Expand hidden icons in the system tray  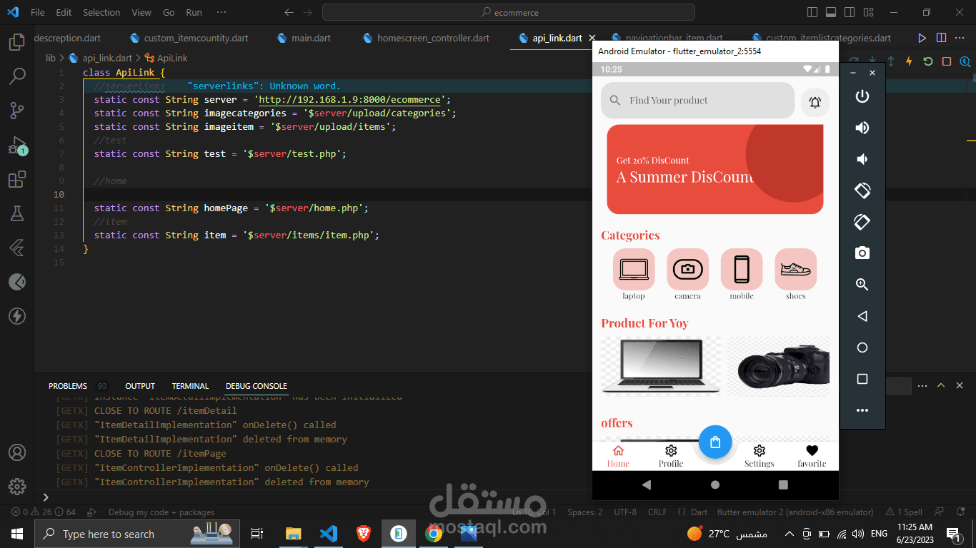click(789, 533)
